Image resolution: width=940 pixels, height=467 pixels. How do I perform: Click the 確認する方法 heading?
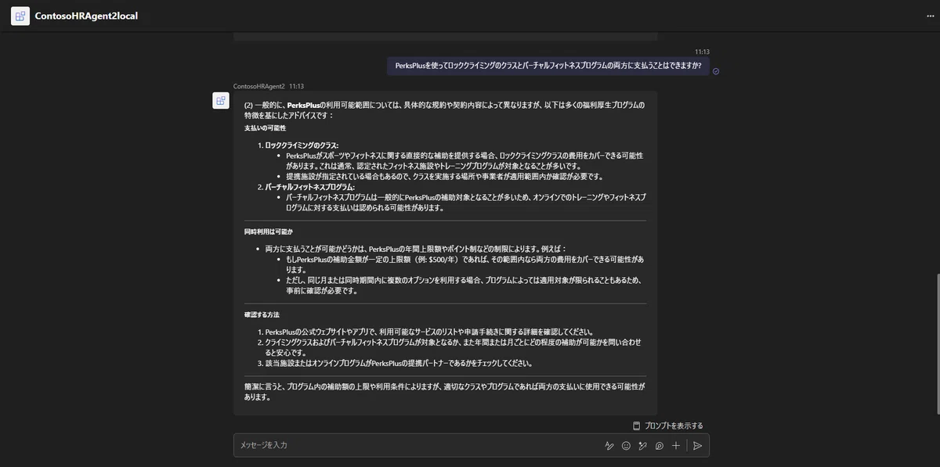pos(262,314)
